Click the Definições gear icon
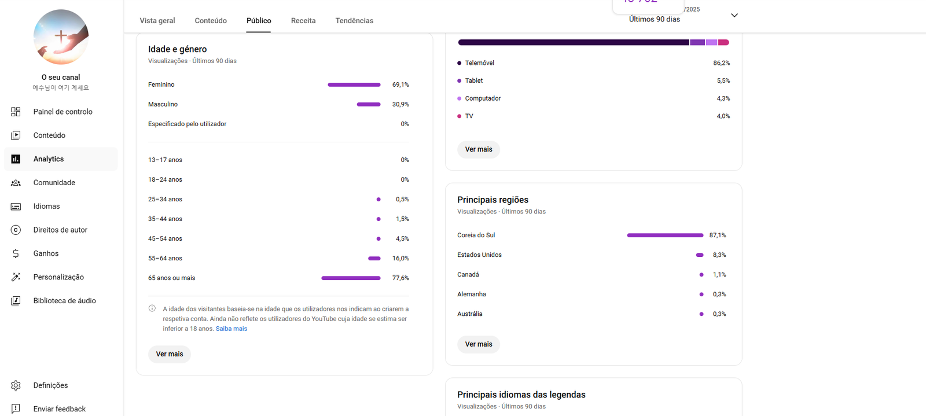 pyautogui.click(x=16, y=385)
